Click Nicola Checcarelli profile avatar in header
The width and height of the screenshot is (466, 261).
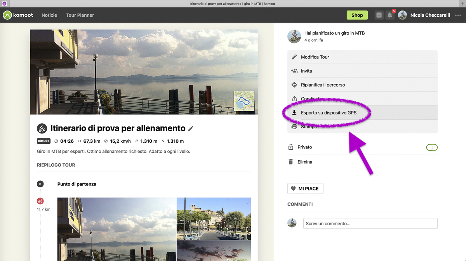click(x=402, y=15)
